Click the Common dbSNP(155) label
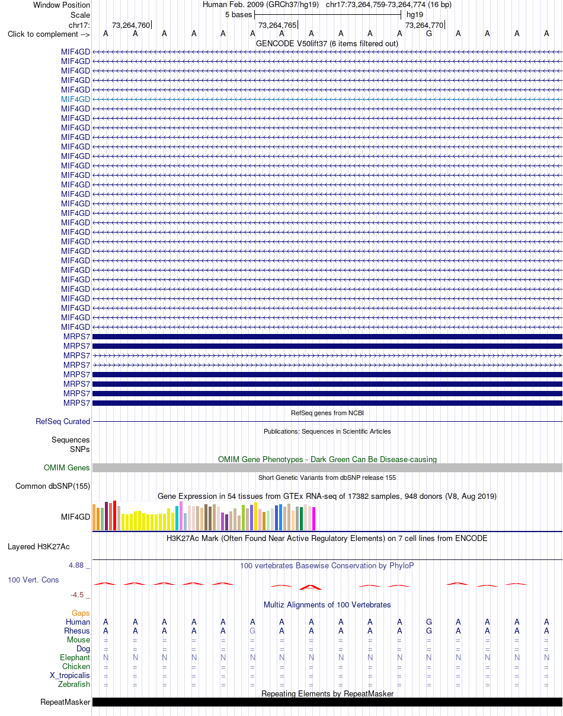 pyautogui.click(x=53, y=486)
